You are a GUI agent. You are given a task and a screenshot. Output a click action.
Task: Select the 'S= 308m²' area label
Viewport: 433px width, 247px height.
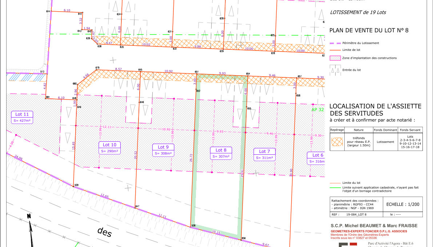(163, 153)
